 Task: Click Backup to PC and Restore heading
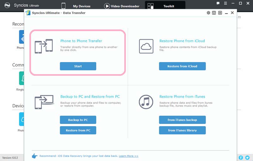[x=90, y=96]
